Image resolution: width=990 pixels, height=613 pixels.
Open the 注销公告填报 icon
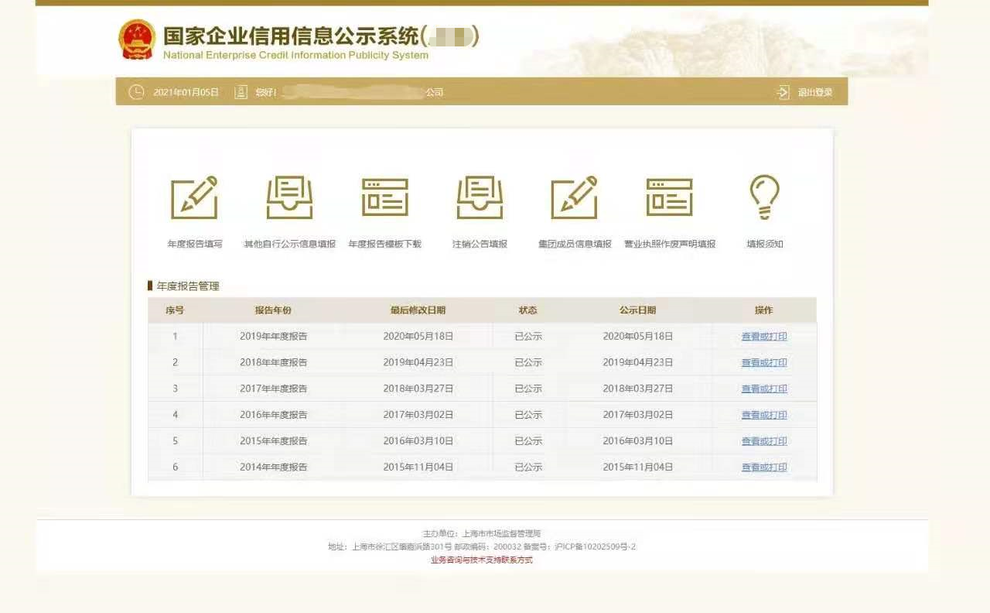tap(480, 197)
